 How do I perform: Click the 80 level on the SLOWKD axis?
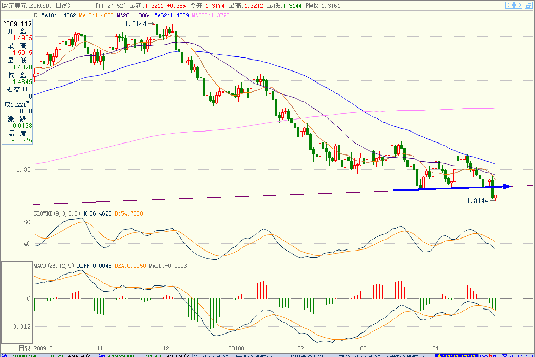27,222
